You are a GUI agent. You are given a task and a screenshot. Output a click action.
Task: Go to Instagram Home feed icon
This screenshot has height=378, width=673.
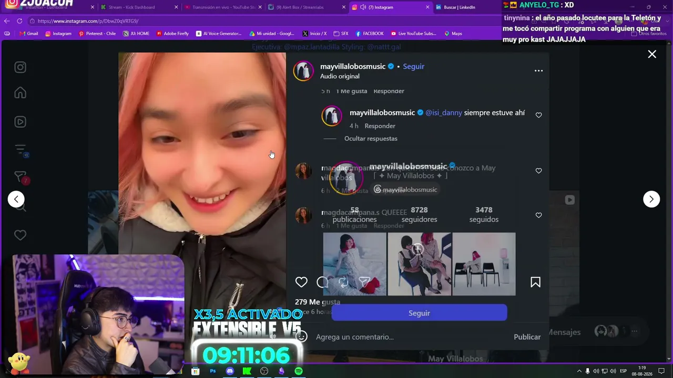click(20, 92)
